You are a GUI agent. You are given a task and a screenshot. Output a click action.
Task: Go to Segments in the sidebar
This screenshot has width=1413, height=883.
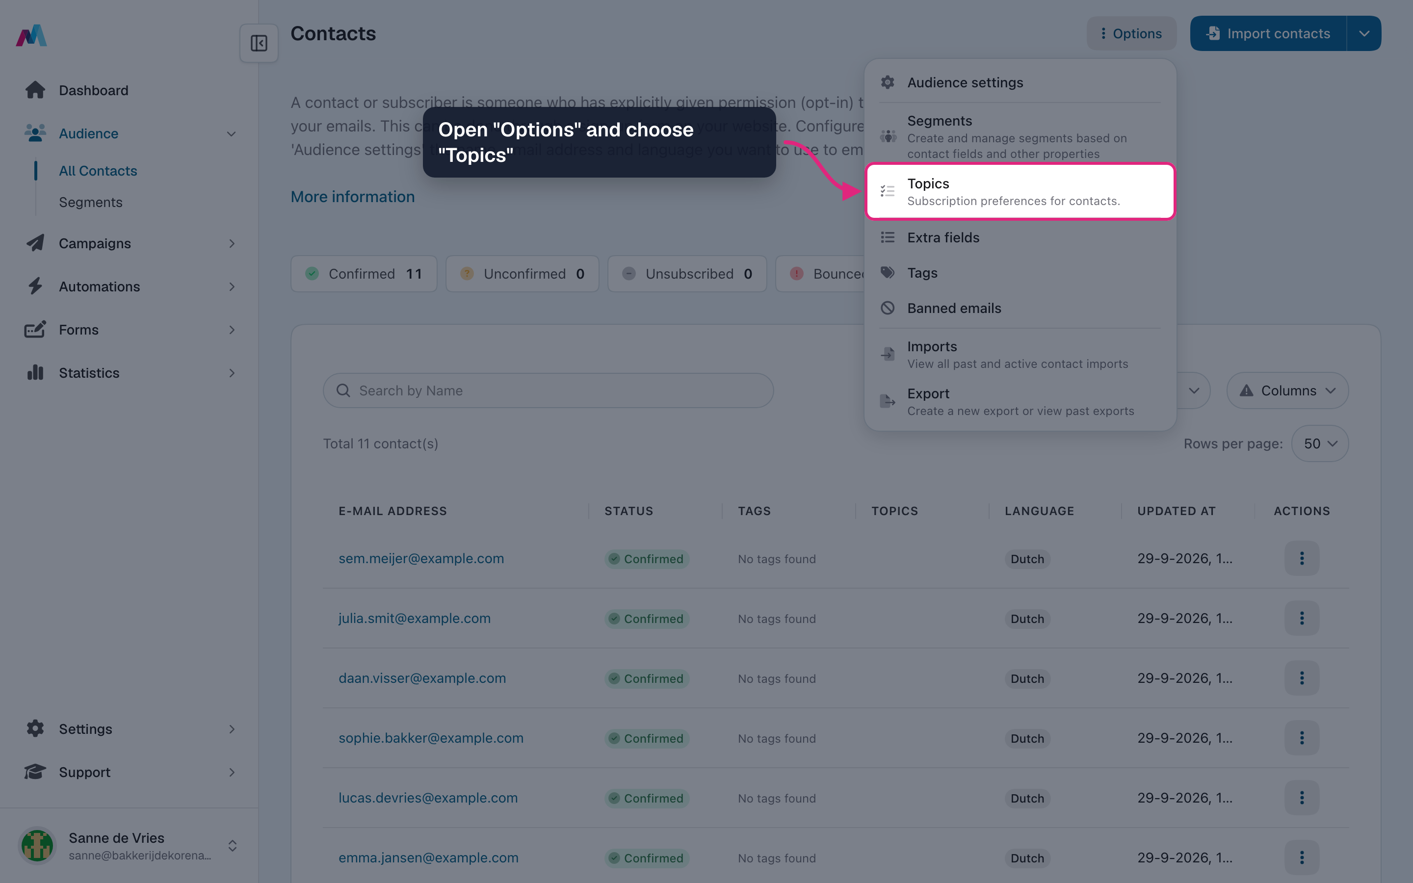coord(90,202)
